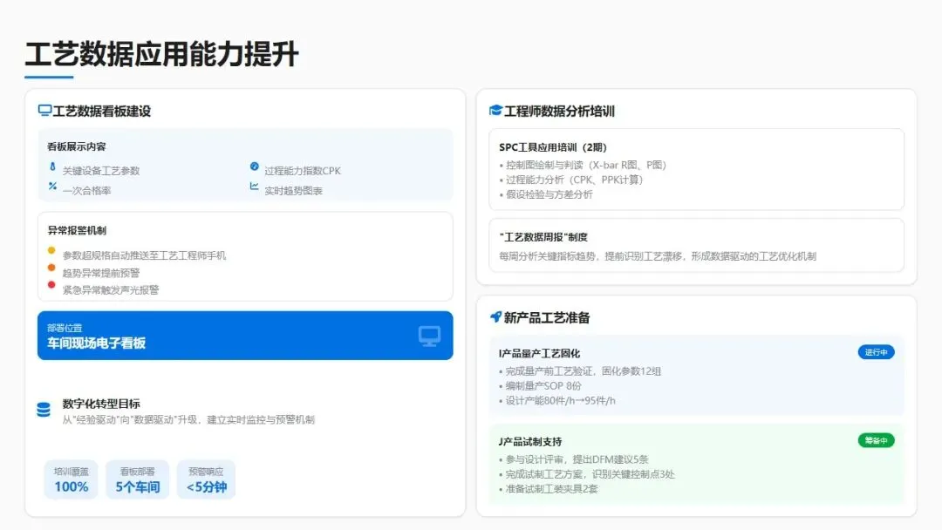Click the white monitor icon in blue banner
The image size is (942, 530).
tap(429, 336)
